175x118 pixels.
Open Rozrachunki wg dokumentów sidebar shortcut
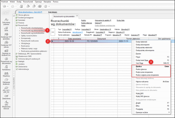pyautogui.click(x=6, y=61)
